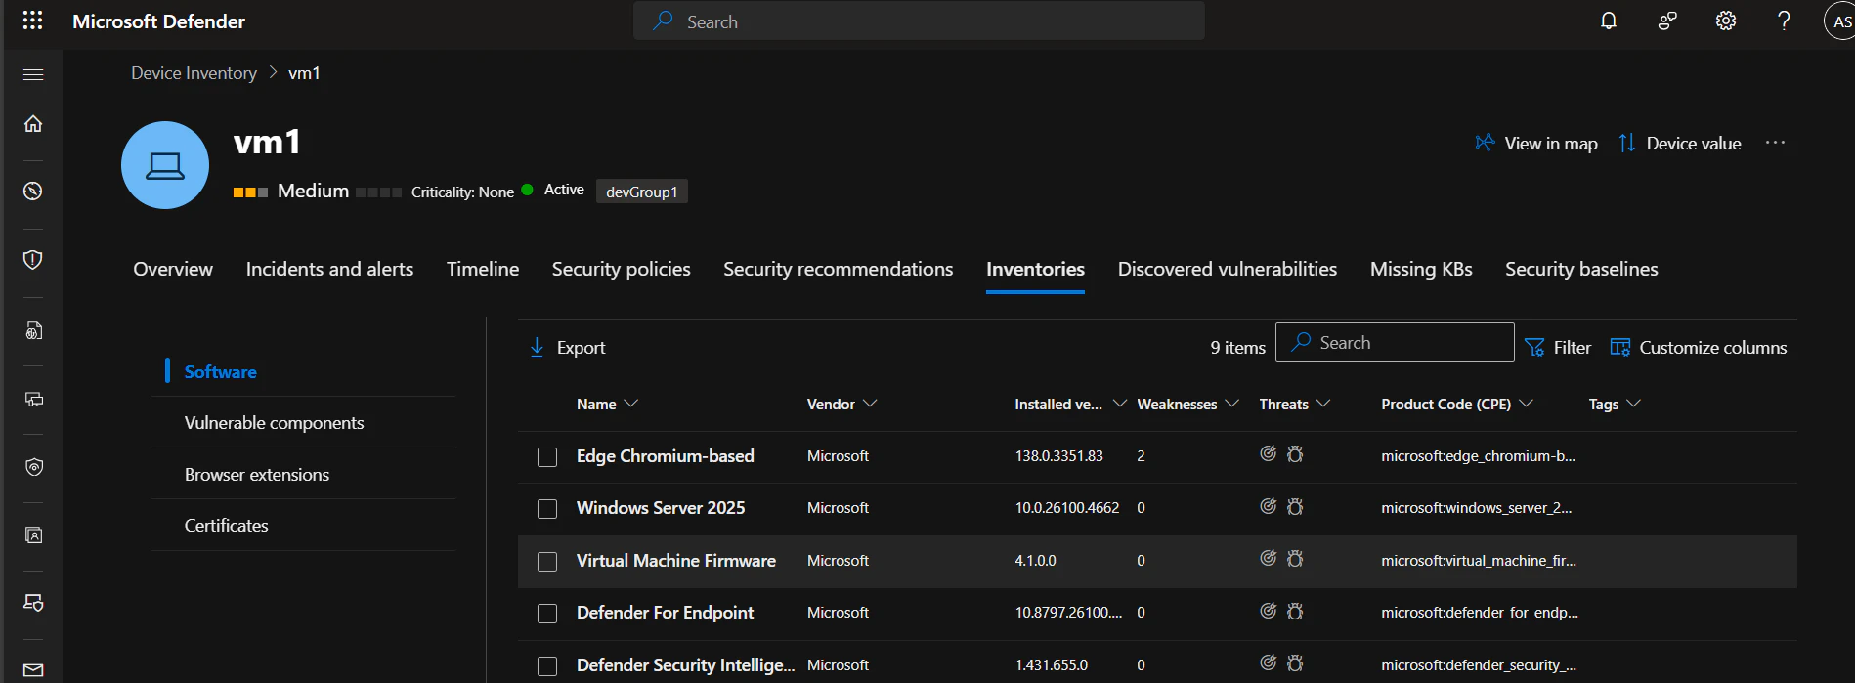Export the software inventory

click(x=567, y=347)
